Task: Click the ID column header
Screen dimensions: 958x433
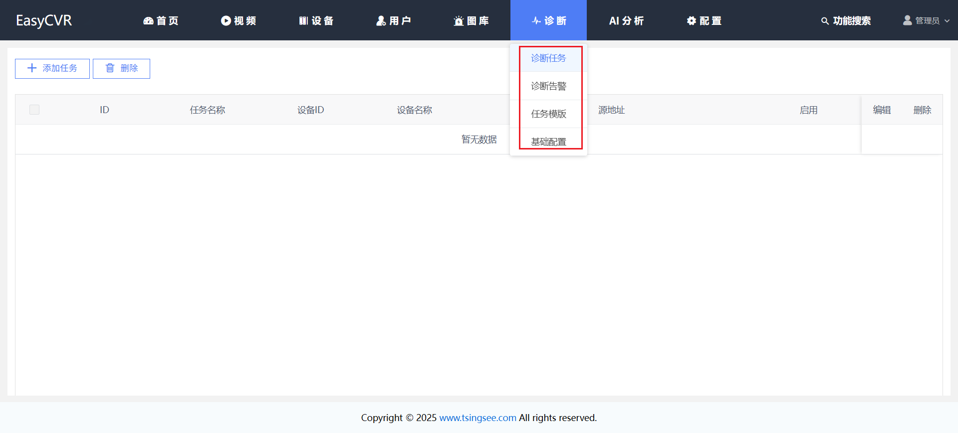Action: point(104,110)
